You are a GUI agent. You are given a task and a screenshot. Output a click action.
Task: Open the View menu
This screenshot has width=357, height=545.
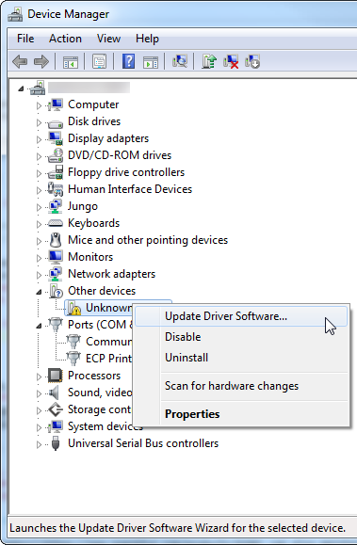pyautogui.click(x=108, y=39)
